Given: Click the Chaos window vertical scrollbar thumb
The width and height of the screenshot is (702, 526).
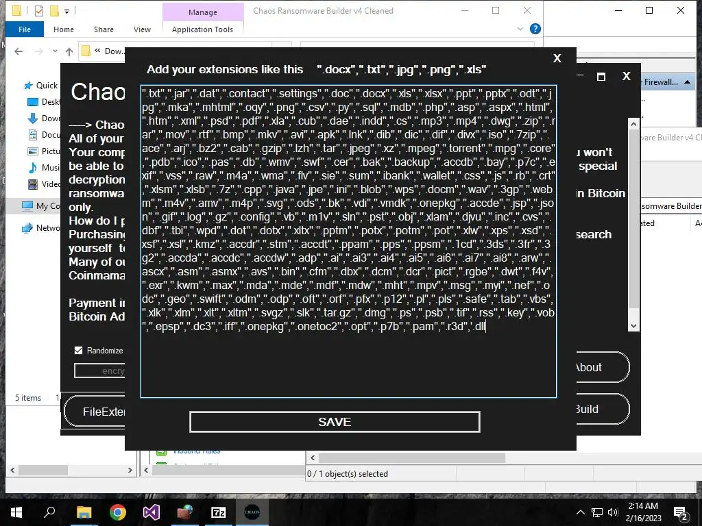Looking at the screenshot, I should 633,219.
